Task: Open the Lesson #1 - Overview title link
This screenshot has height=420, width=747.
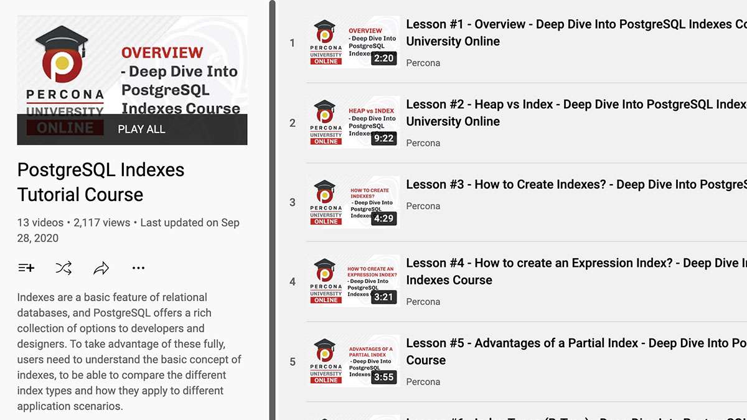Action: pyautogui.click(x=576, y=33)
